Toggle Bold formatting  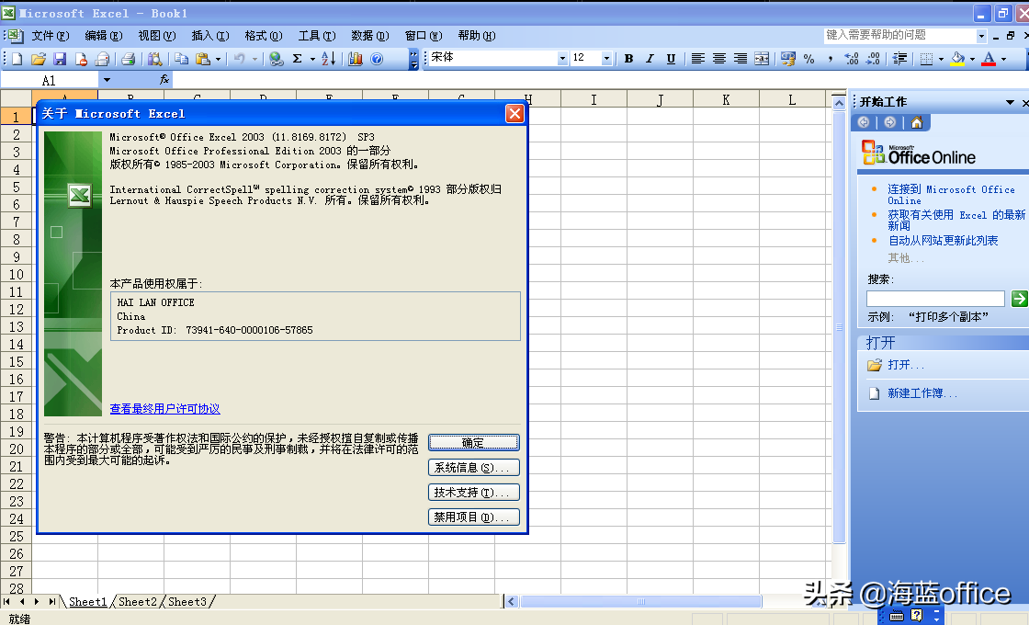pyautogui.click(x=628, y=59)
